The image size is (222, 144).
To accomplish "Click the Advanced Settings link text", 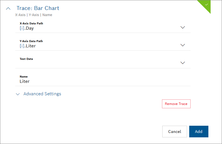I will tap(42, 94).
